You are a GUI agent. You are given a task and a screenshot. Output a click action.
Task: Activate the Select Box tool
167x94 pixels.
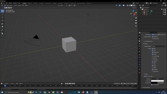point(2,11)
